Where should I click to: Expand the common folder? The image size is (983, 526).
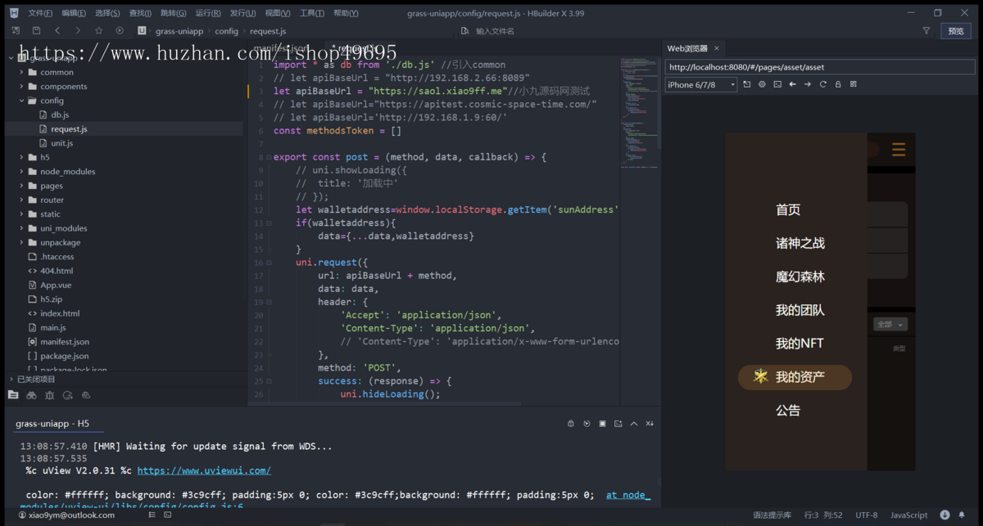coord(22,72)
